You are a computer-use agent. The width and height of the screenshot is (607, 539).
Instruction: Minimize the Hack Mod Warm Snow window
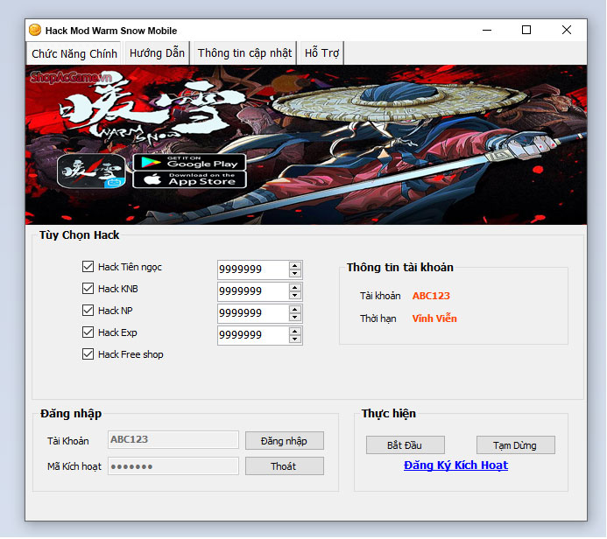tap(487, 30)
